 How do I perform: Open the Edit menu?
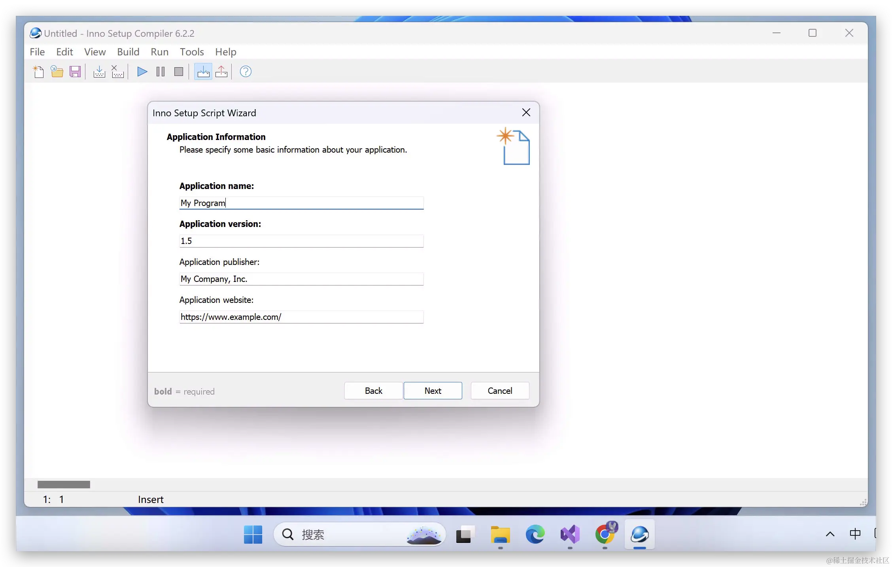point(64,52)
